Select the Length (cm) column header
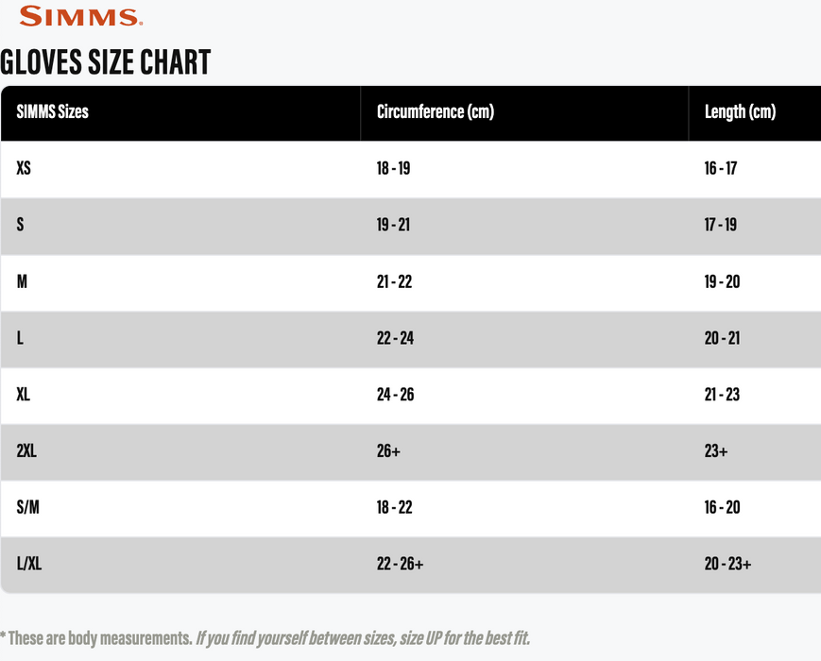The image size is (821, 661). [x=740, y=111]
